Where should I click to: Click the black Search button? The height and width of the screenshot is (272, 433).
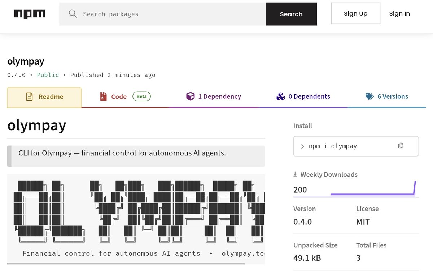[291, 14]
